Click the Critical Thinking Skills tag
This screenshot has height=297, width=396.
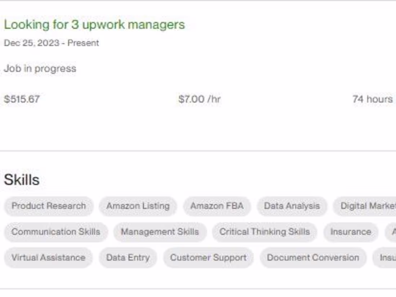265,232
